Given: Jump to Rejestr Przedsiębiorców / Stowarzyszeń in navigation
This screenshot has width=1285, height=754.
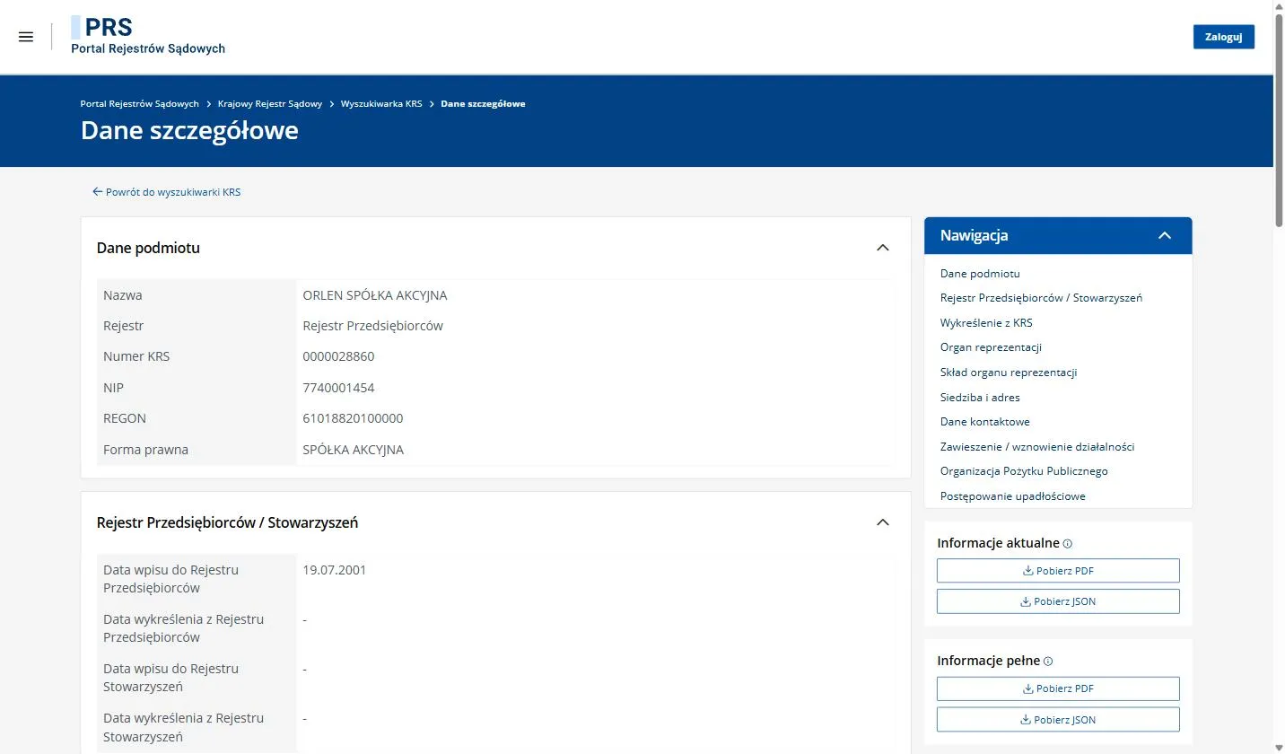Looking at the screenshot, I should (1041, 298).
